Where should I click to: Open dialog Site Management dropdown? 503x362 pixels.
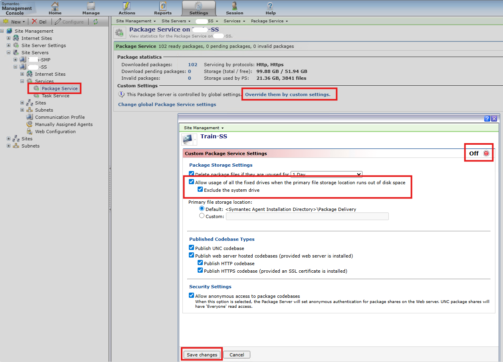click(x=204, y=128)
